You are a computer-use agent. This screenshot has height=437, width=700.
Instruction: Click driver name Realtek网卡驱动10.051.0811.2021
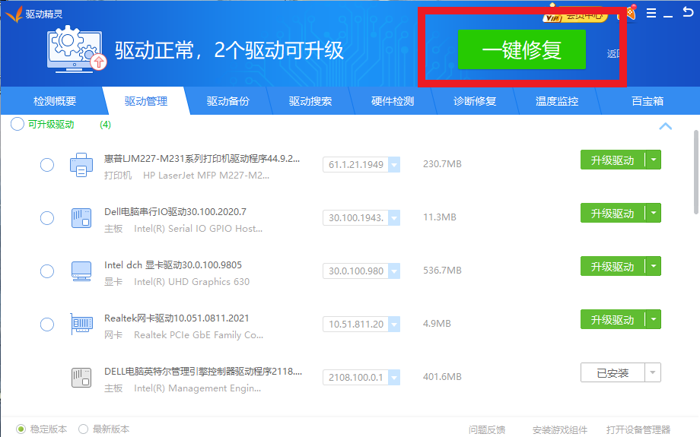177,318
